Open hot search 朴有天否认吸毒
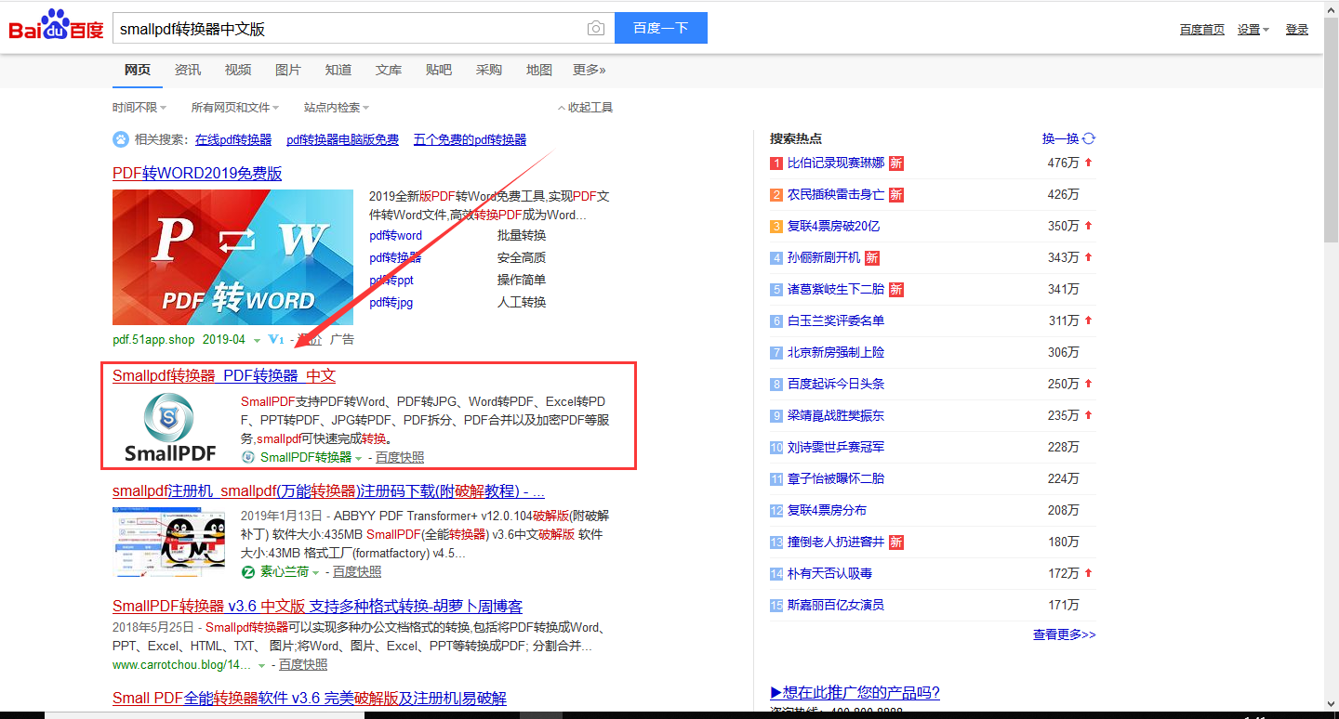The height and width of the screenshot is (719, 1339). (829, 573)
